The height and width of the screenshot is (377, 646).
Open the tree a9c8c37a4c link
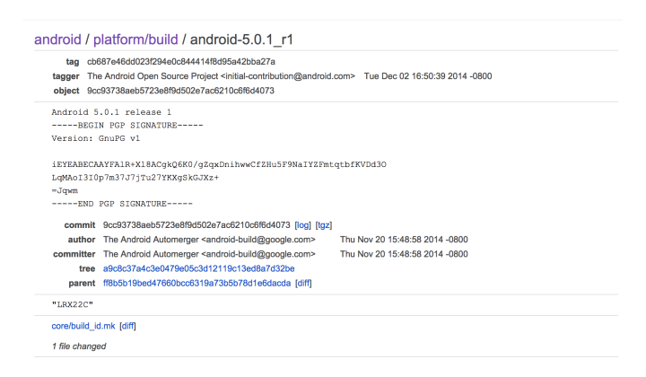point(198,268)
